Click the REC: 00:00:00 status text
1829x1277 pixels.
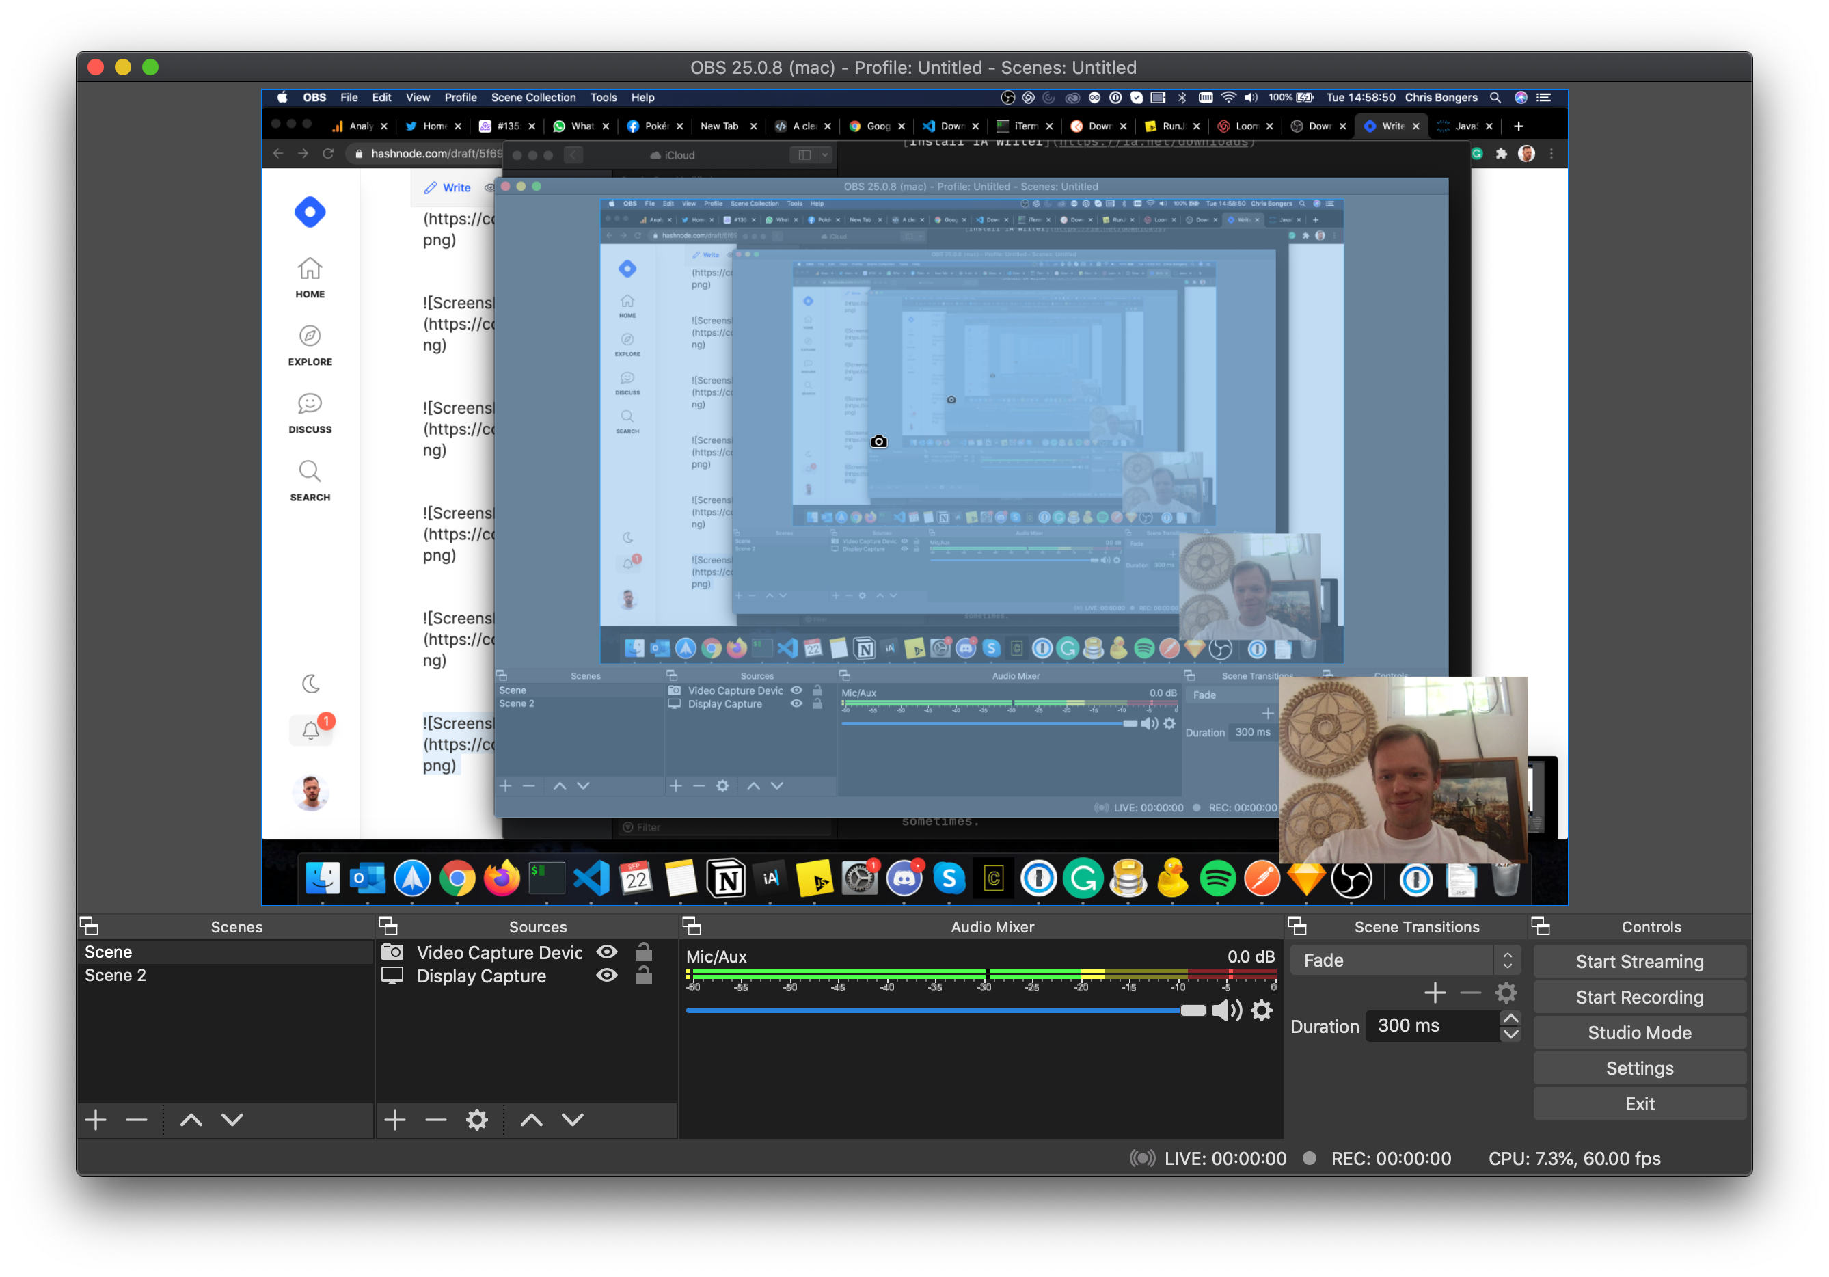point(1391,1158)
